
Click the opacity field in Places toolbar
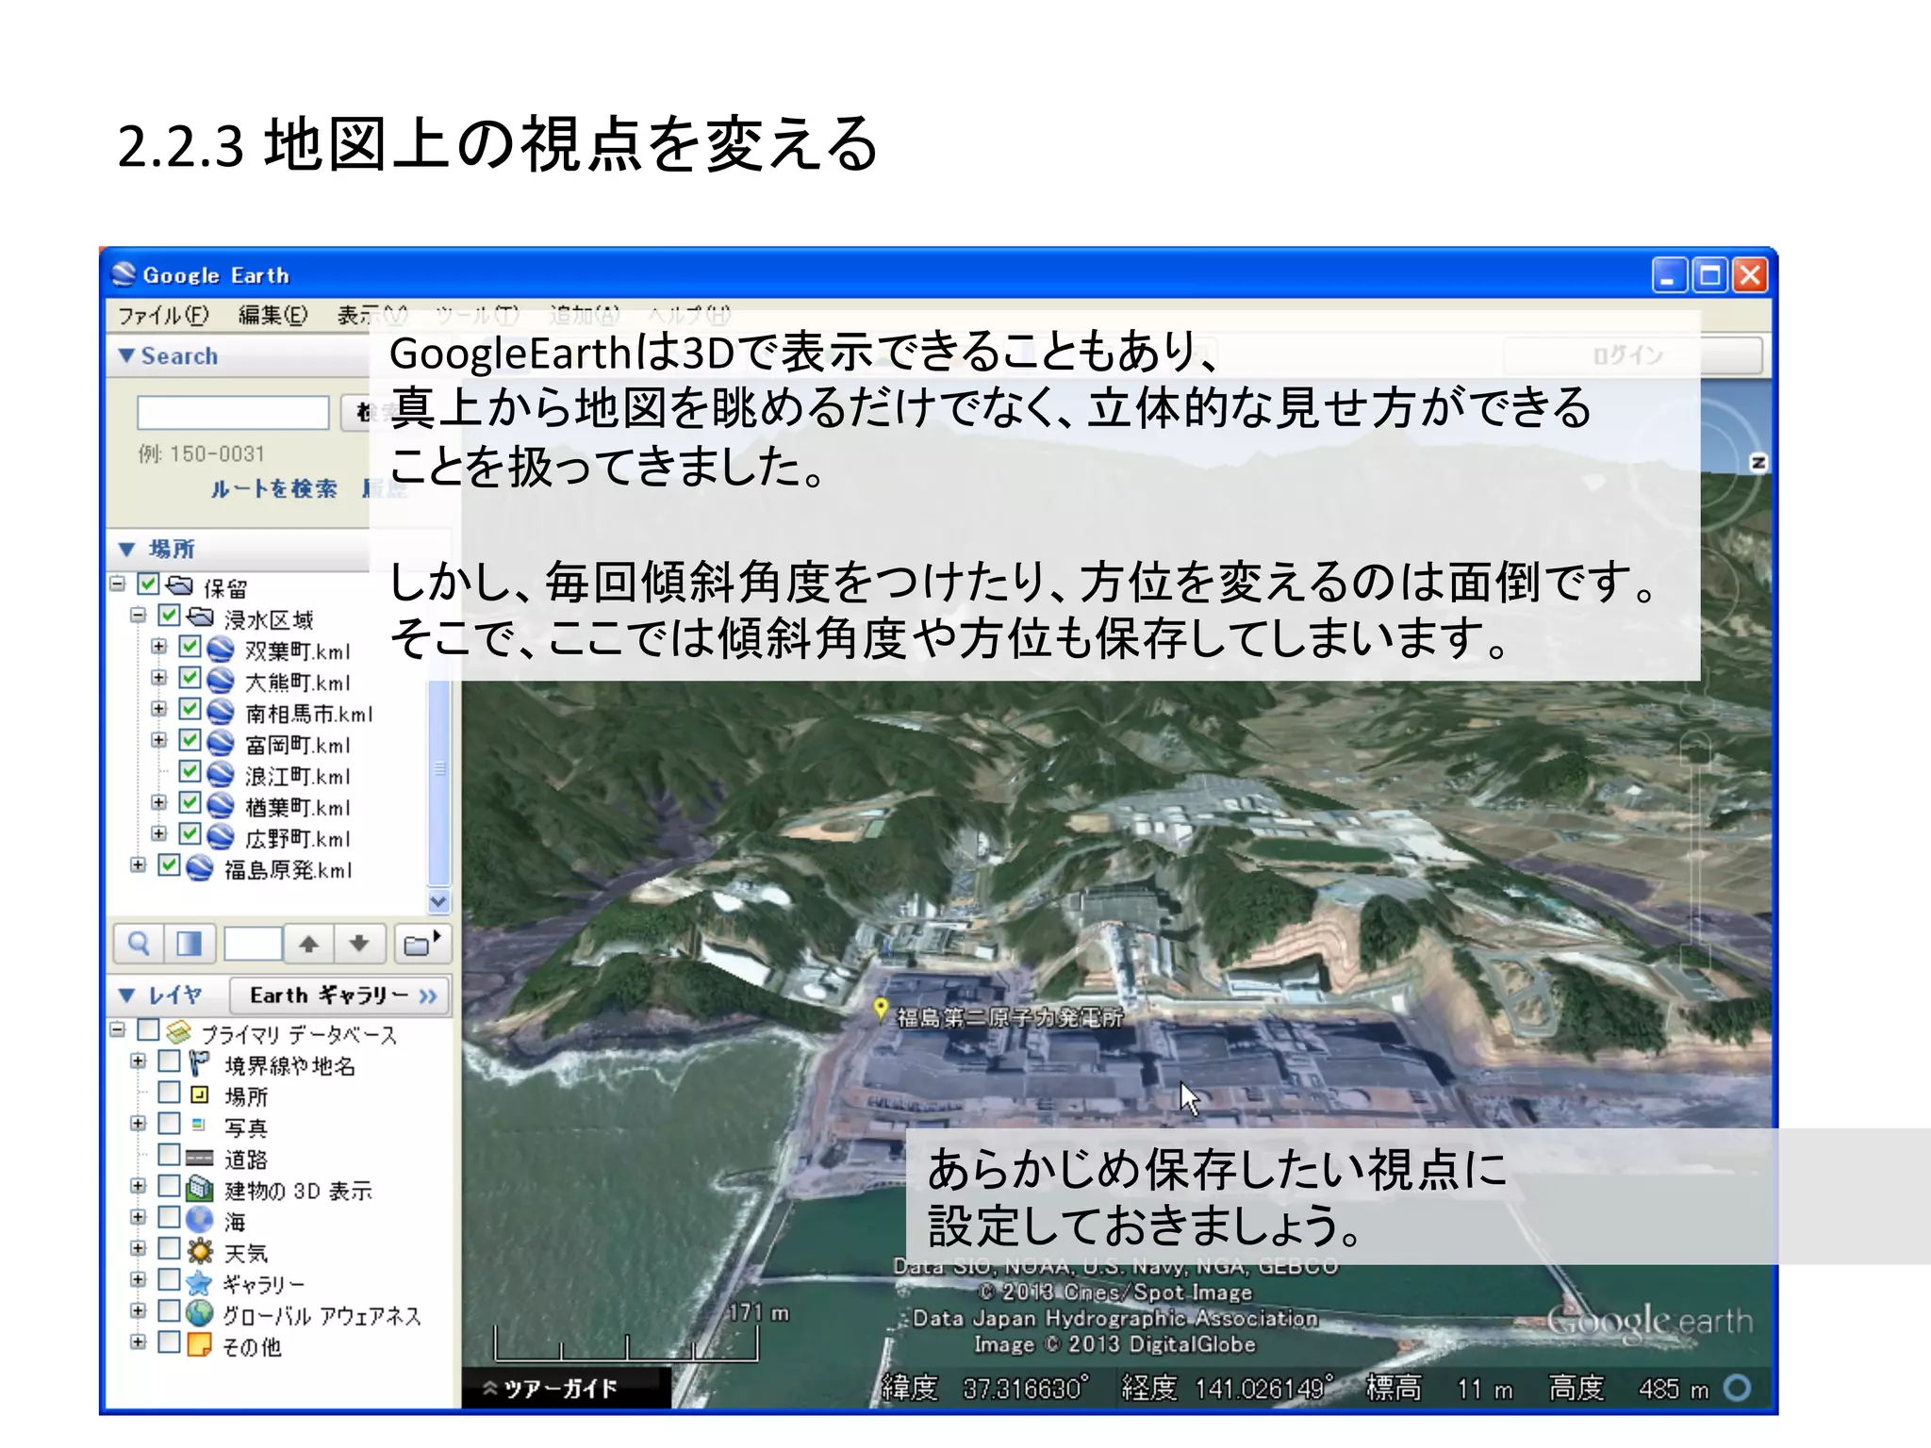253,944
